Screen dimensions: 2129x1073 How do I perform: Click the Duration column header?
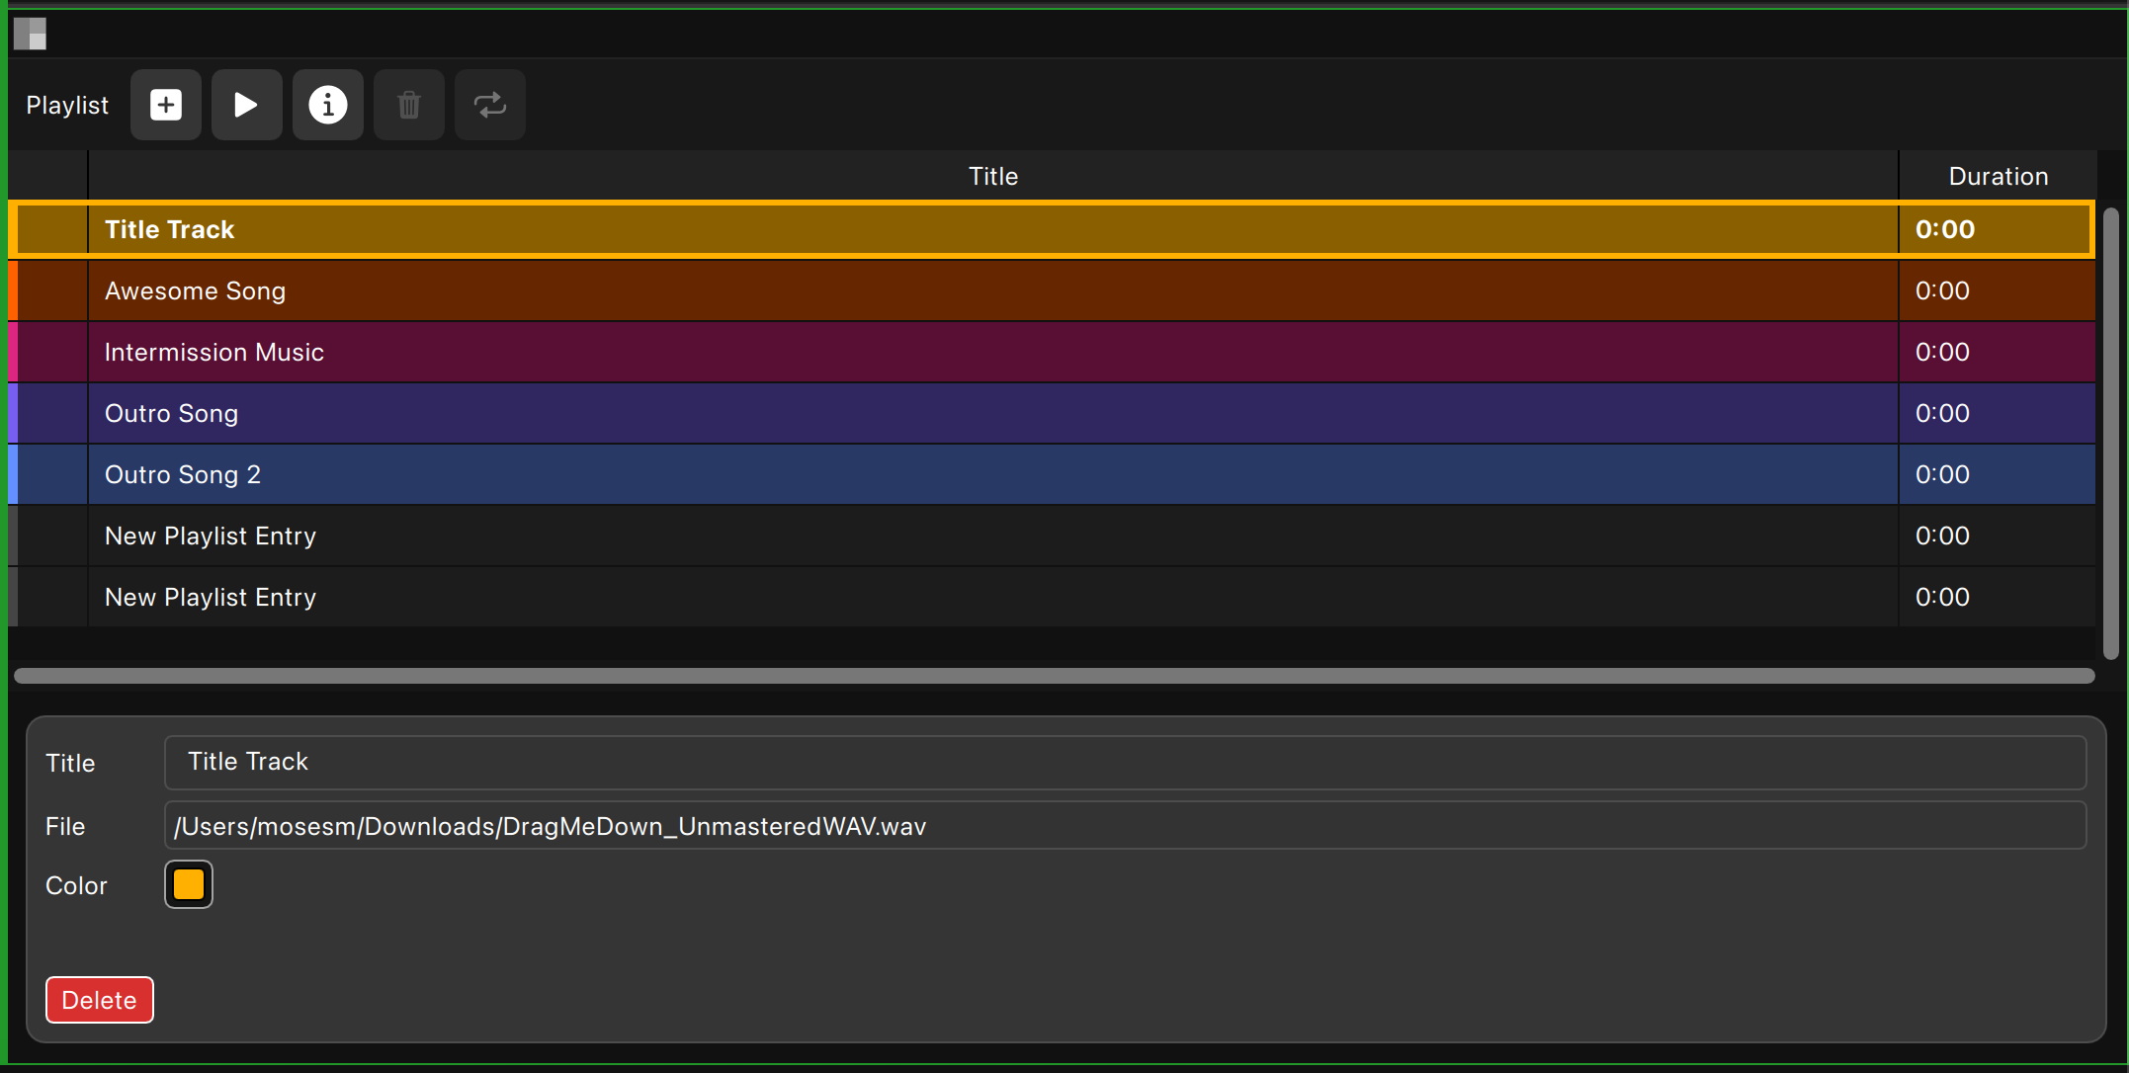tap(1998, 176)
